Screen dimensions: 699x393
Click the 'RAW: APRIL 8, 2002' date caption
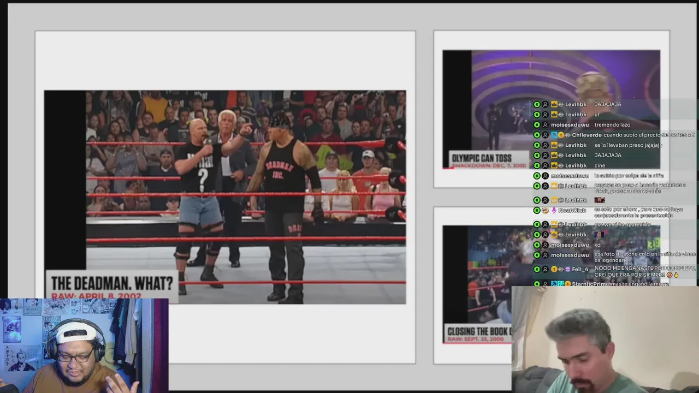96,296
